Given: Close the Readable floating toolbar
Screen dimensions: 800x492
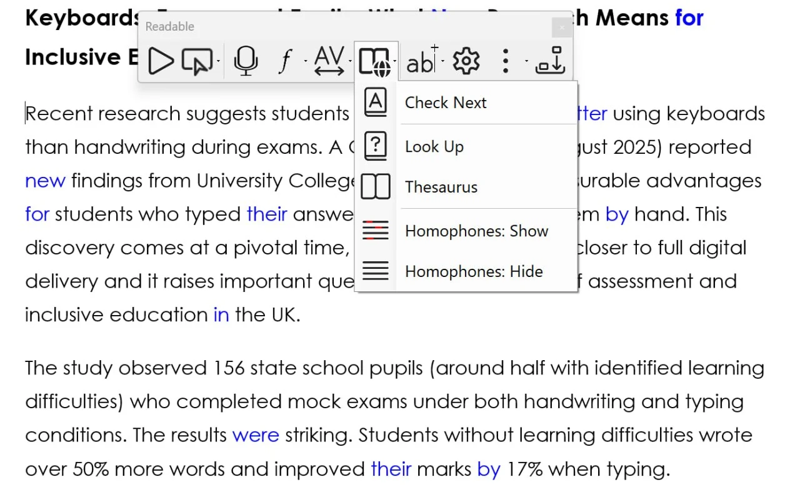Looking at the screenshot, I should (562, 28).
